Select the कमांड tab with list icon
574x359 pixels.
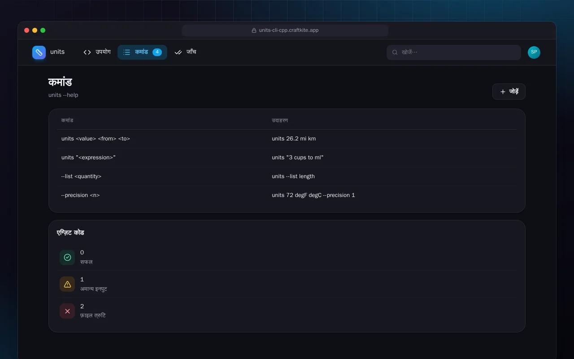click(x=142, y=52)
